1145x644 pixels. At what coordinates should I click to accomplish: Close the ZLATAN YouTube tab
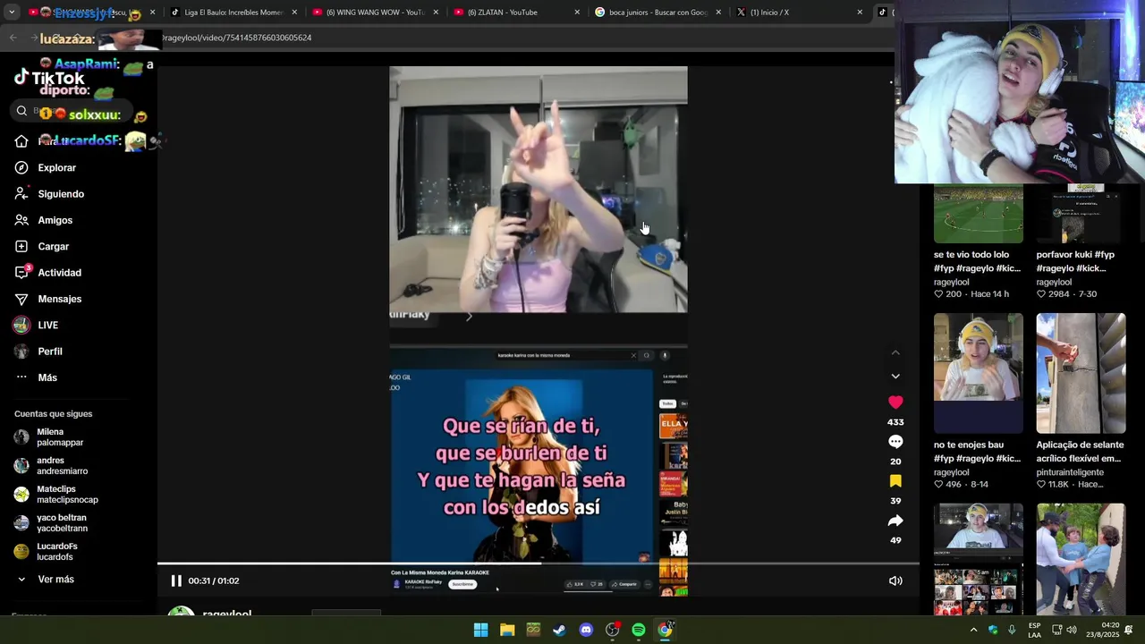[x=577, y=13]
